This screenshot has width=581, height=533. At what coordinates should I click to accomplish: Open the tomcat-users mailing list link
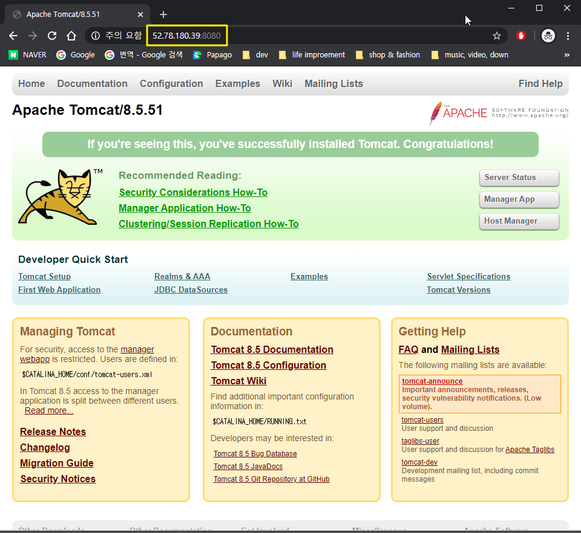coord(422,420)
